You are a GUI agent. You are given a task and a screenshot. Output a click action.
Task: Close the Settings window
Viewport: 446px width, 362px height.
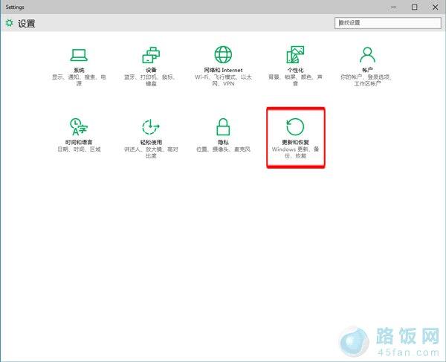tap(435, 7)
